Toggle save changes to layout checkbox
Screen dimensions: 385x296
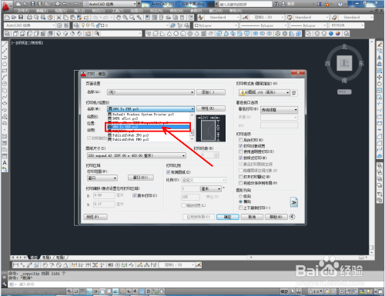click(241, 183)
